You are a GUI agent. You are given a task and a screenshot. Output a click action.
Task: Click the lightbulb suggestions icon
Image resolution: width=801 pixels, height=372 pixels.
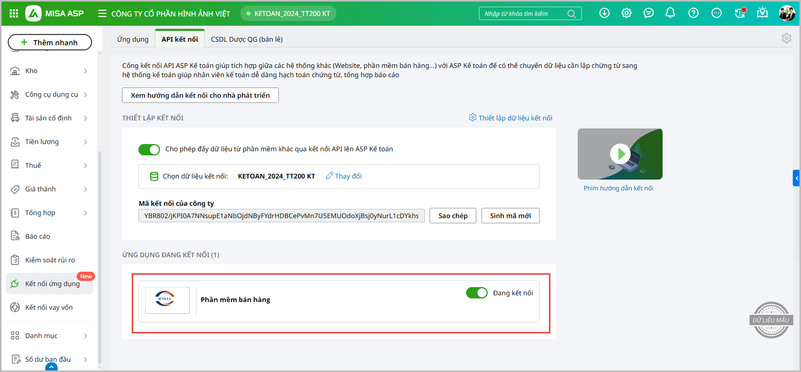762,13
